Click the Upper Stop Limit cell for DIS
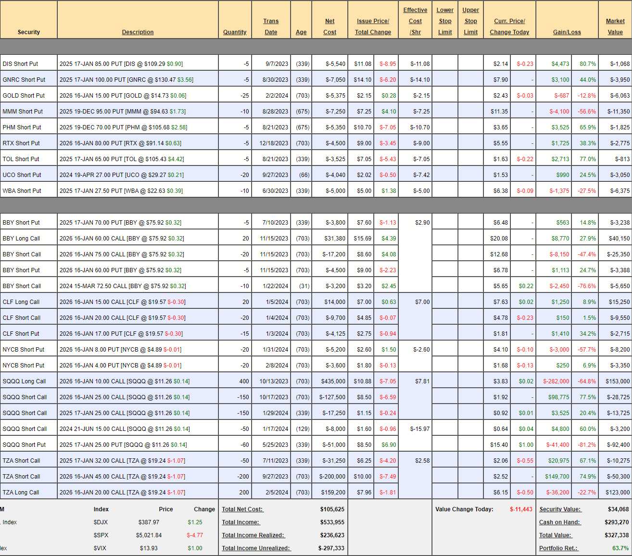 point(470,64)
